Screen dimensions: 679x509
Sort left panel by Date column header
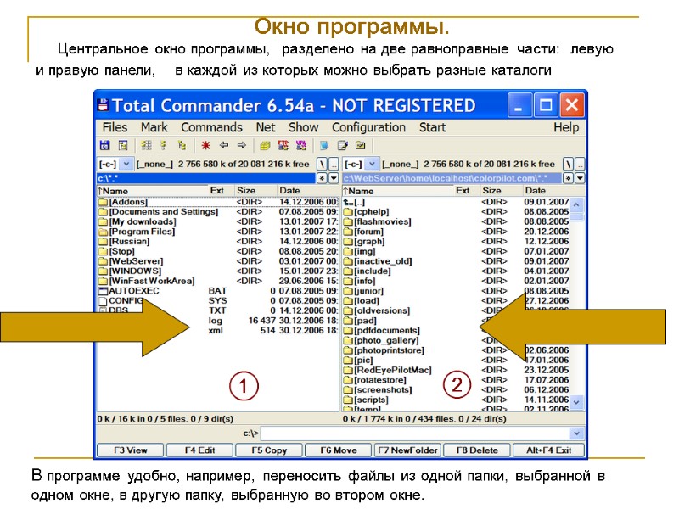[x=307, y=191]
